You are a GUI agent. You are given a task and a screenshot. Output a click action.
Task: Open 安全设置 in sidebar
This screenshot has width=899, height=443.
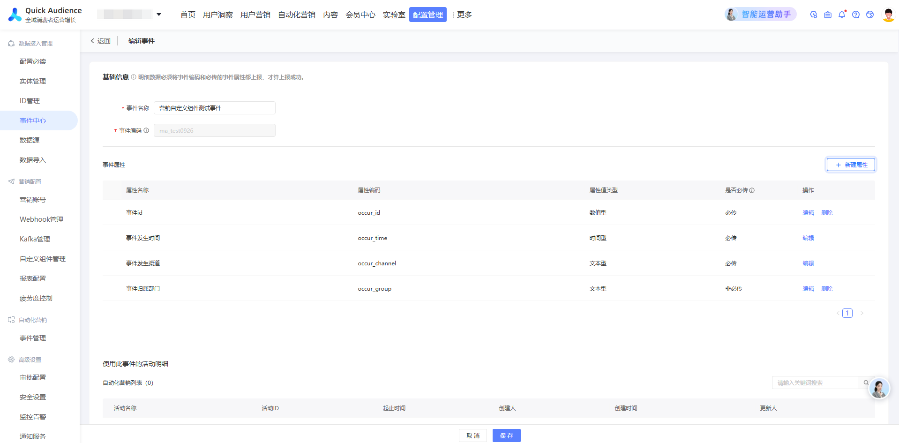tap(33, 397)
